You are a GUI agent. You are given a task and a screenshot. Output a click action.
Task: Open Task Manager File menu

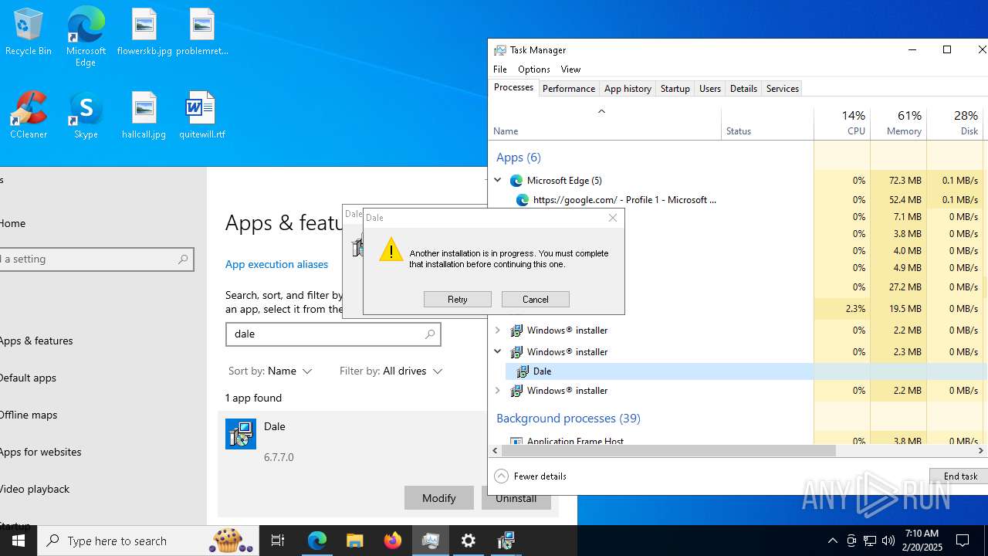click(x=500, y=69)
